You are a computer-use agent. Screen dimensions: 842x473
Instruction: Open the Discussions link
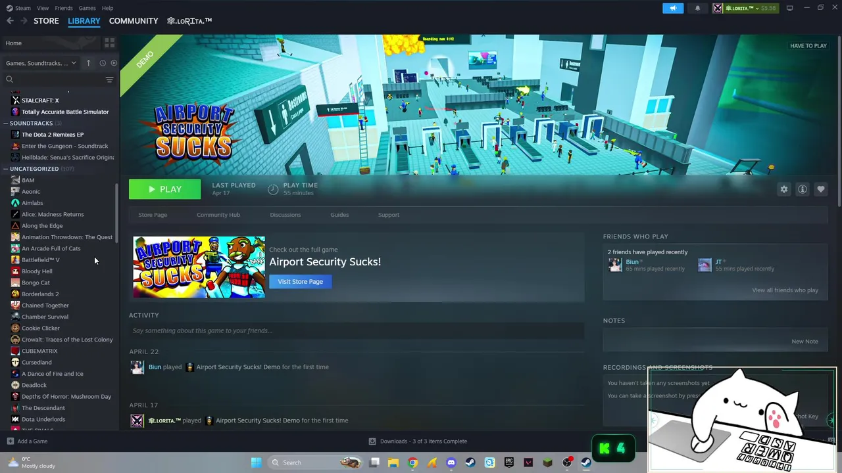285,215
